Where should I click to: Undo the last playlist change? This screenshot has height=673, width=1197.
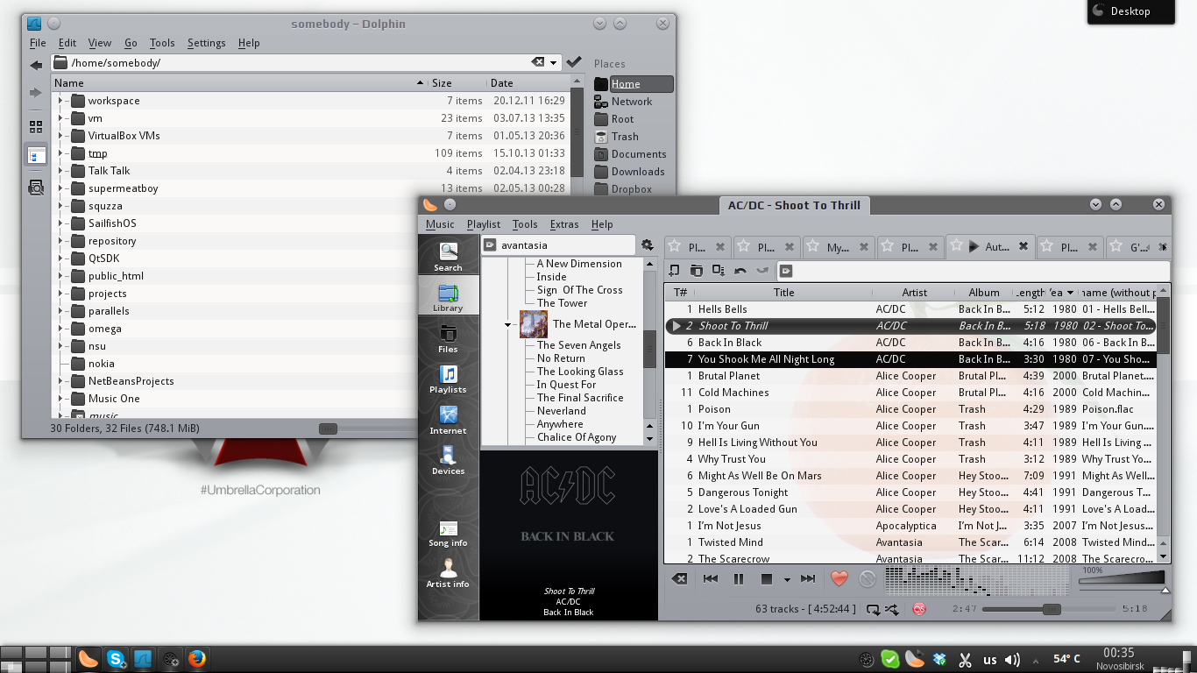pyautogui.click(x=740, y=271)
